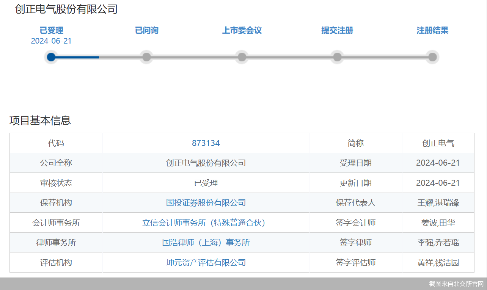This screenshot has width=487, height=290.
Task: Click the 上市委会议 timeline node
Action: [x=242, y=57]
